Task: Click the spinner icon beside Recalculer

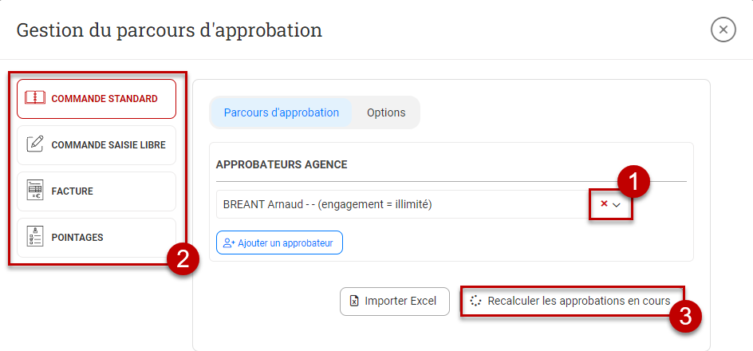Action: click(475, 302)
